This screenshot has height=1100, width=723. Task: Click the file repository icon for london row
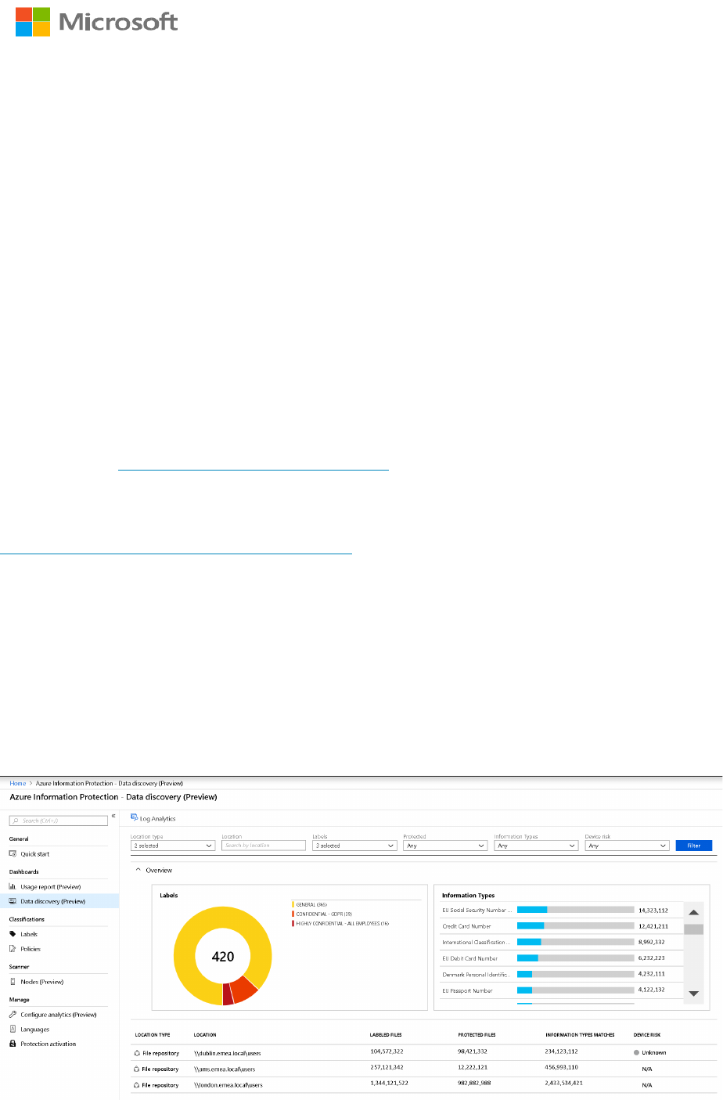click(138, 1086)
